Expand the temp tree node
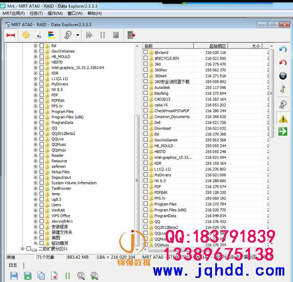 coord(35,194)
